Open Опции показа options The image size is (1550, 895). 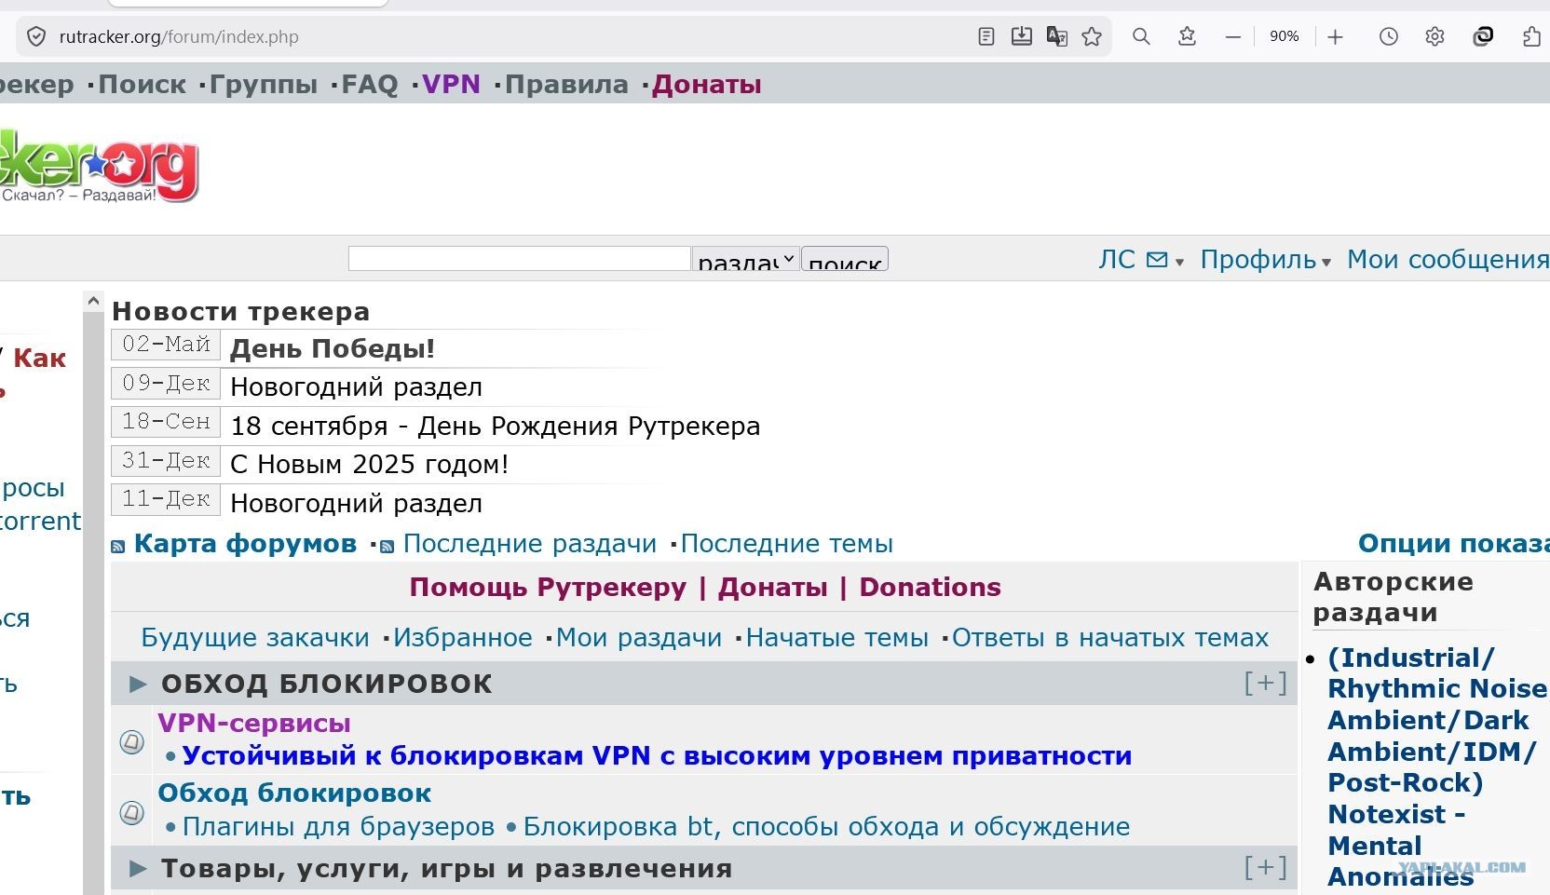point(1453,544)
